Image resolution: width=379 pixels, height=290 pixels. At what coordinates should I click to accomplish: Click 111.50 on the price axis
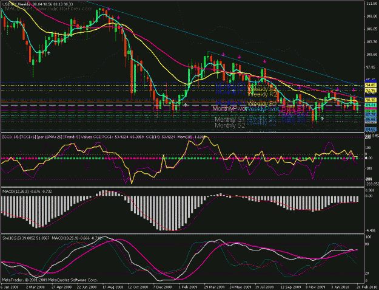coord(372,4)
